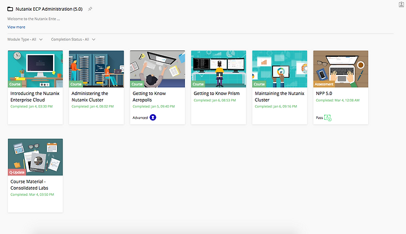Screen dimensions: 406x234
Task: Open the Completion Status - All dropdown
Action: point(73,39)
